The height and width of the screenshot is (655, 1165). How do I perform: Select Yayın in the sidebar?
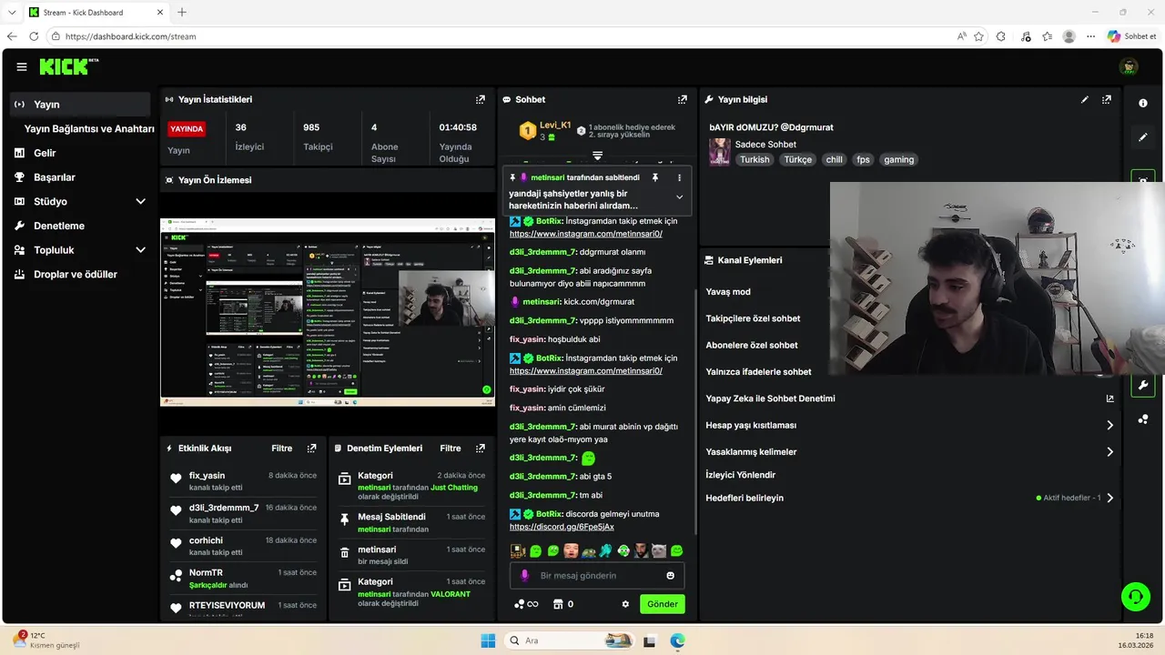tap(80, 105)
